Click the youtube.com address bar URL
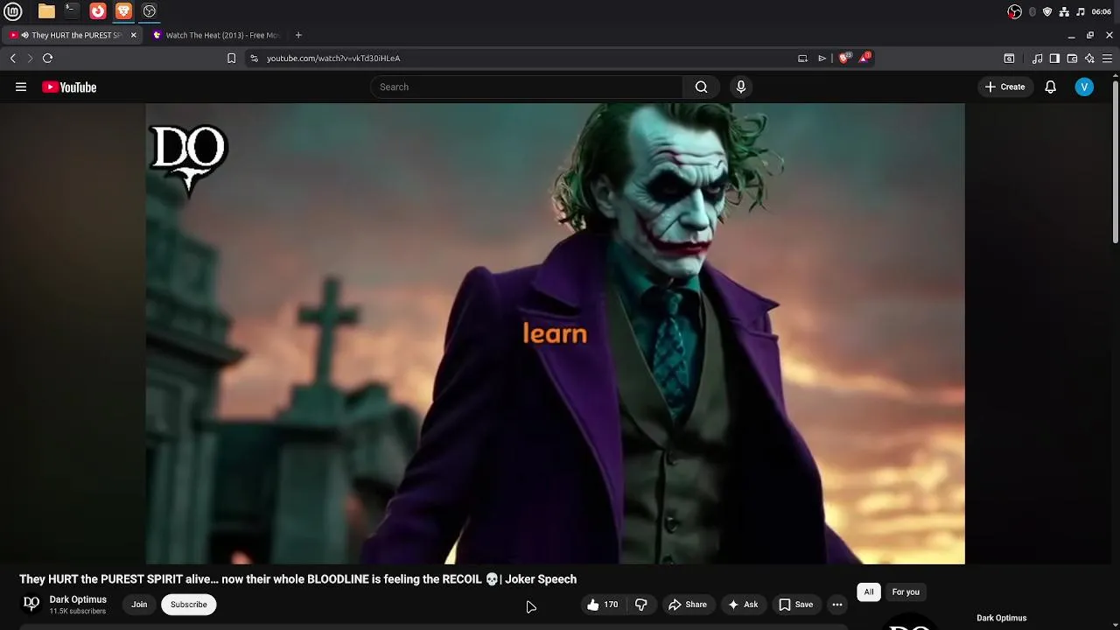The height and width of the screenshot is (630, 1120). click(x=333, y=58)
